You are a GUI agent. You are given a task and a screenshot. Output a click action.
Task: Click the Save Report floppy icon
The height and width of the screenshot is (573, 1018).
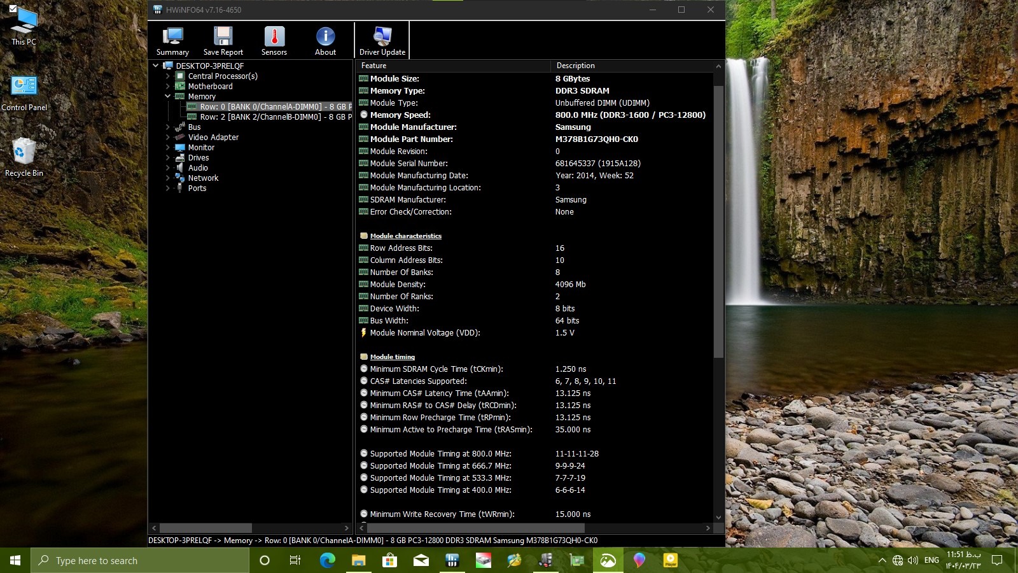tap(223, 36)
